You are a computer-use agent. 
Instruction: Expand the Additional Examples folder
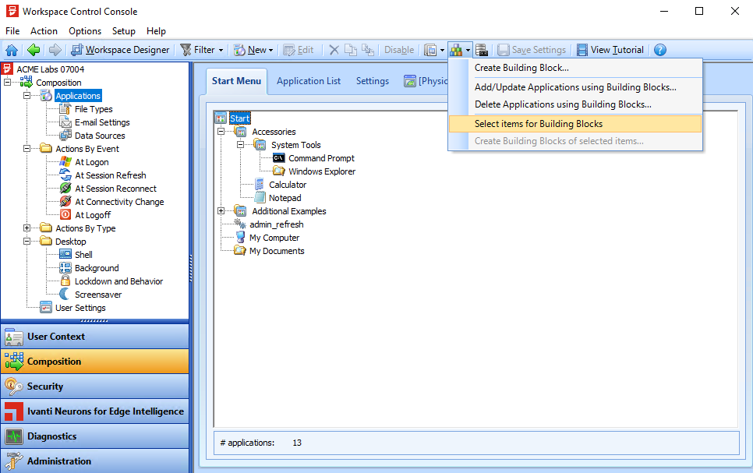click(221, 211)
